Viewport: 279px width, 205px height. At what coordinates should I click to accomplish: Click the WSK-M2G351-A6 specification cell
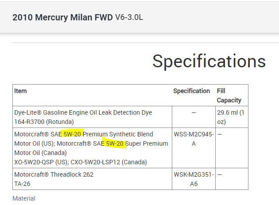pyautogui.click(x=194, y=179)
